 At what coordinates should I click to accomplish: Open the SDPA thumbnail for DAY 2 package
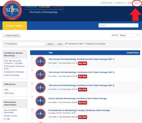click(41, 75)
